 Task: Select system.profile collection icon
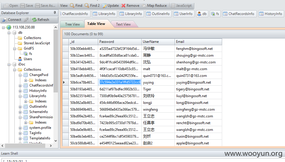tap(26, 128)
